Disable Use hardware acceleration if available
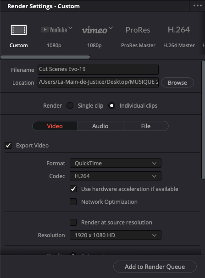Screen dimensions: 205x278 [x=73, y=189]
